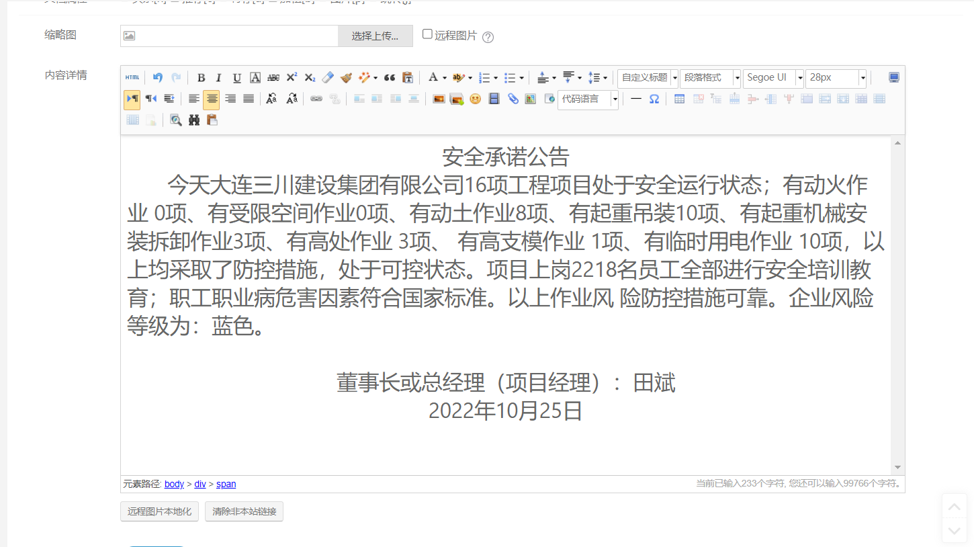Apply strikethrough formatting

[273, 78]
